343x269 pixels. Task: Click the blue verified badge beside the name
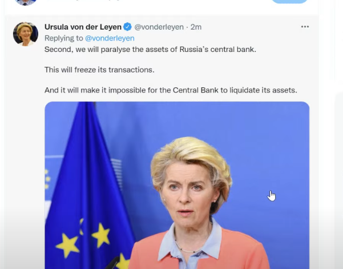coord(127,27)
